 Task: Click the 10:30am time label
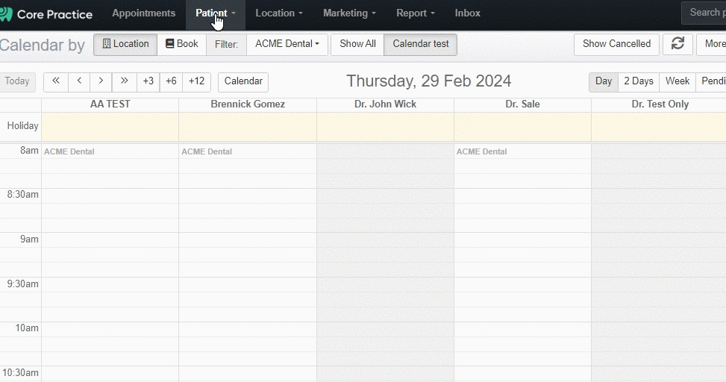[x=20, y=373]
